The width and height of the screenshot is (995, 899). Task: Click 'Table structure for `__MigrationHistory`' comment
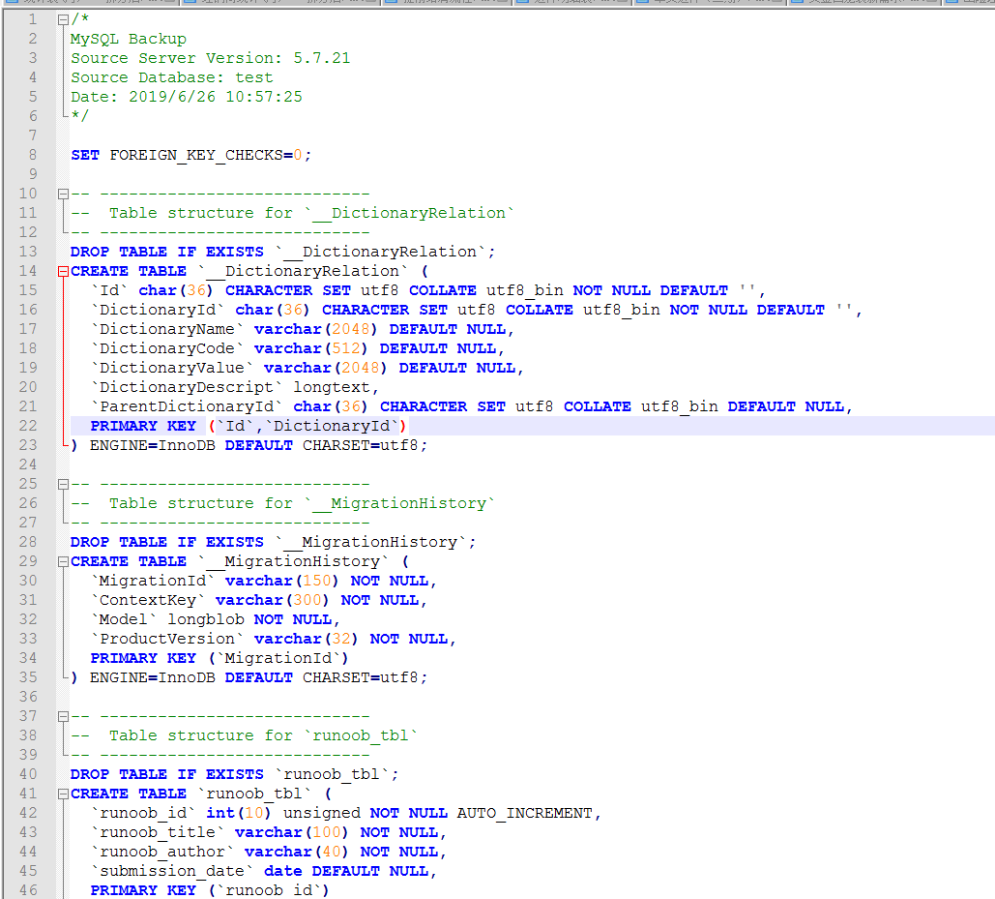pyautogui.click(x=302, y=503)
